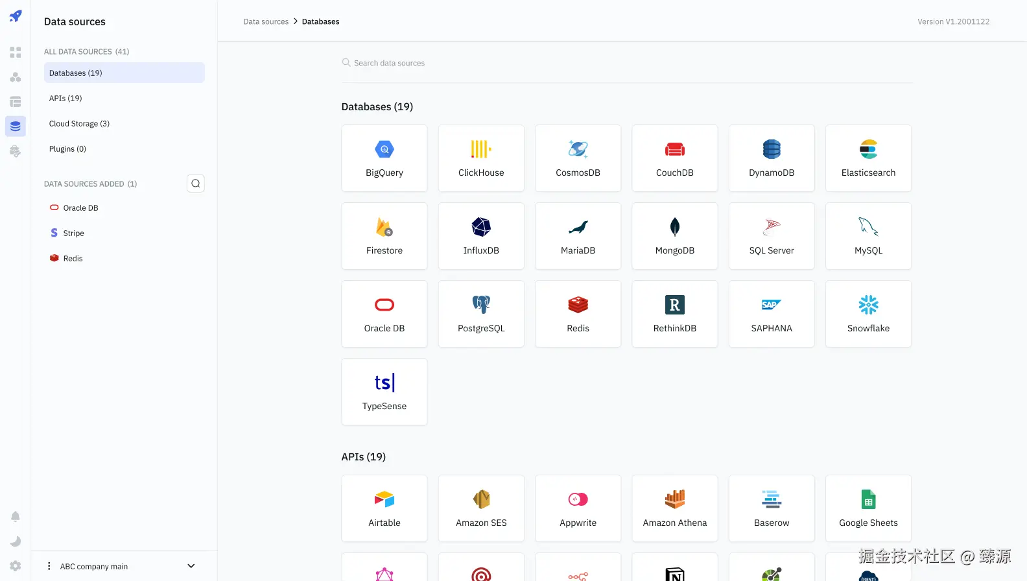Viewport: 1027px width, 581px height.
Task: Choose the CosmosDB database card
Action: 578,158
